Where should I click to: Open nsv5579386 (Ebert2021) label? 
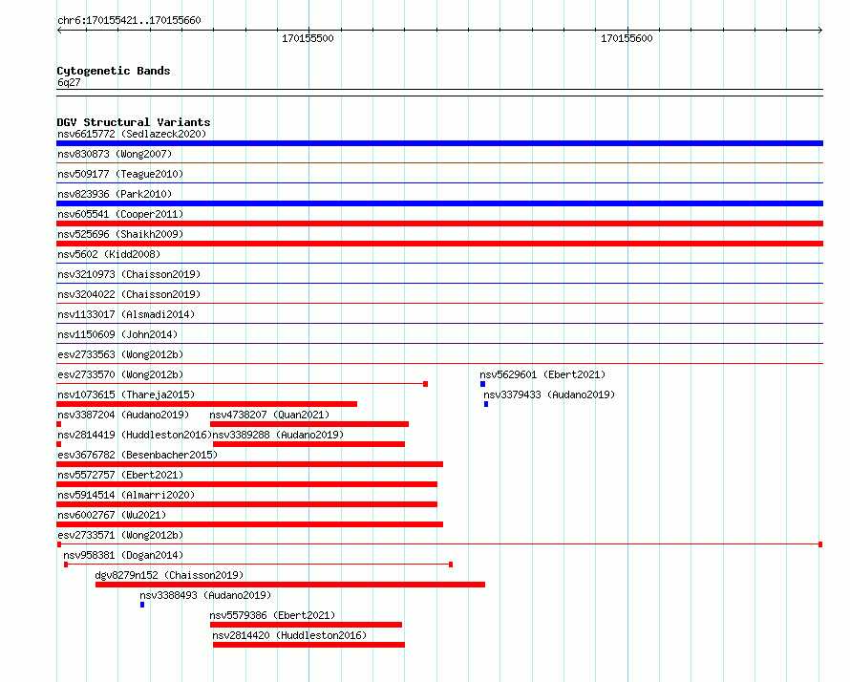(272, 615)
